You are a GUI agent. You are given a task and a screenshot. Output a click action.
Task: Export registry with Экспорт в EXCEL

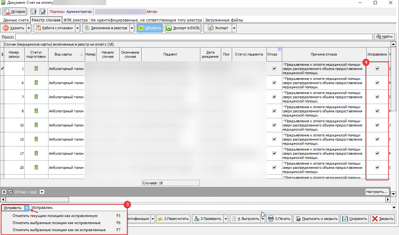click(x=183, y=28)
